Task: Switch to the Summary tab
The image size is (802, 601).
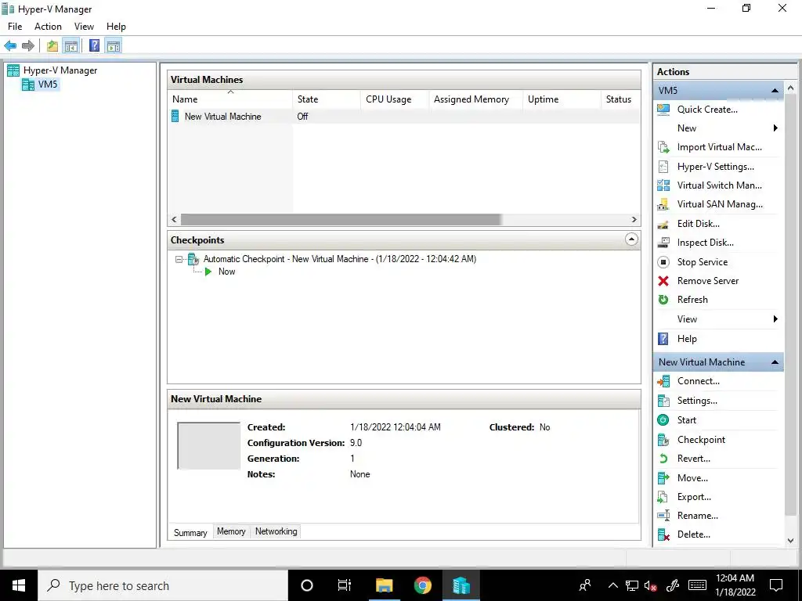Action: pos(190,532)
